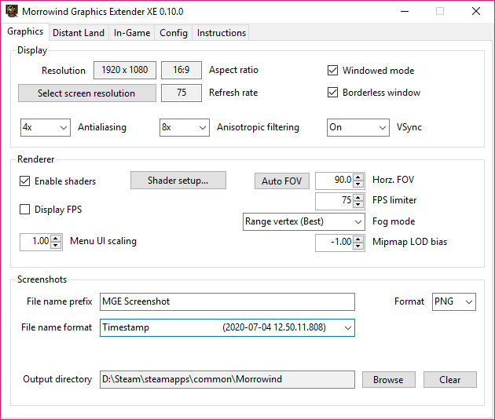Increase the Horz. FOV value

[358, 177]
